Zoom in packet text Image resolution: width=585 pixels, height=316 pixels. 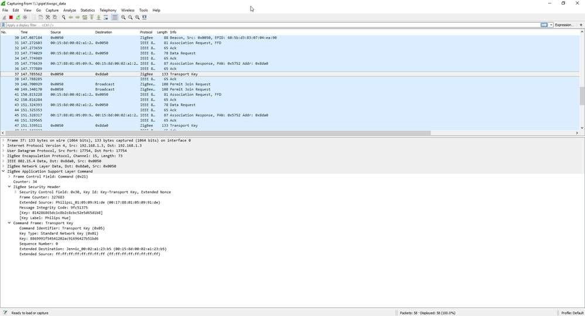123,18
